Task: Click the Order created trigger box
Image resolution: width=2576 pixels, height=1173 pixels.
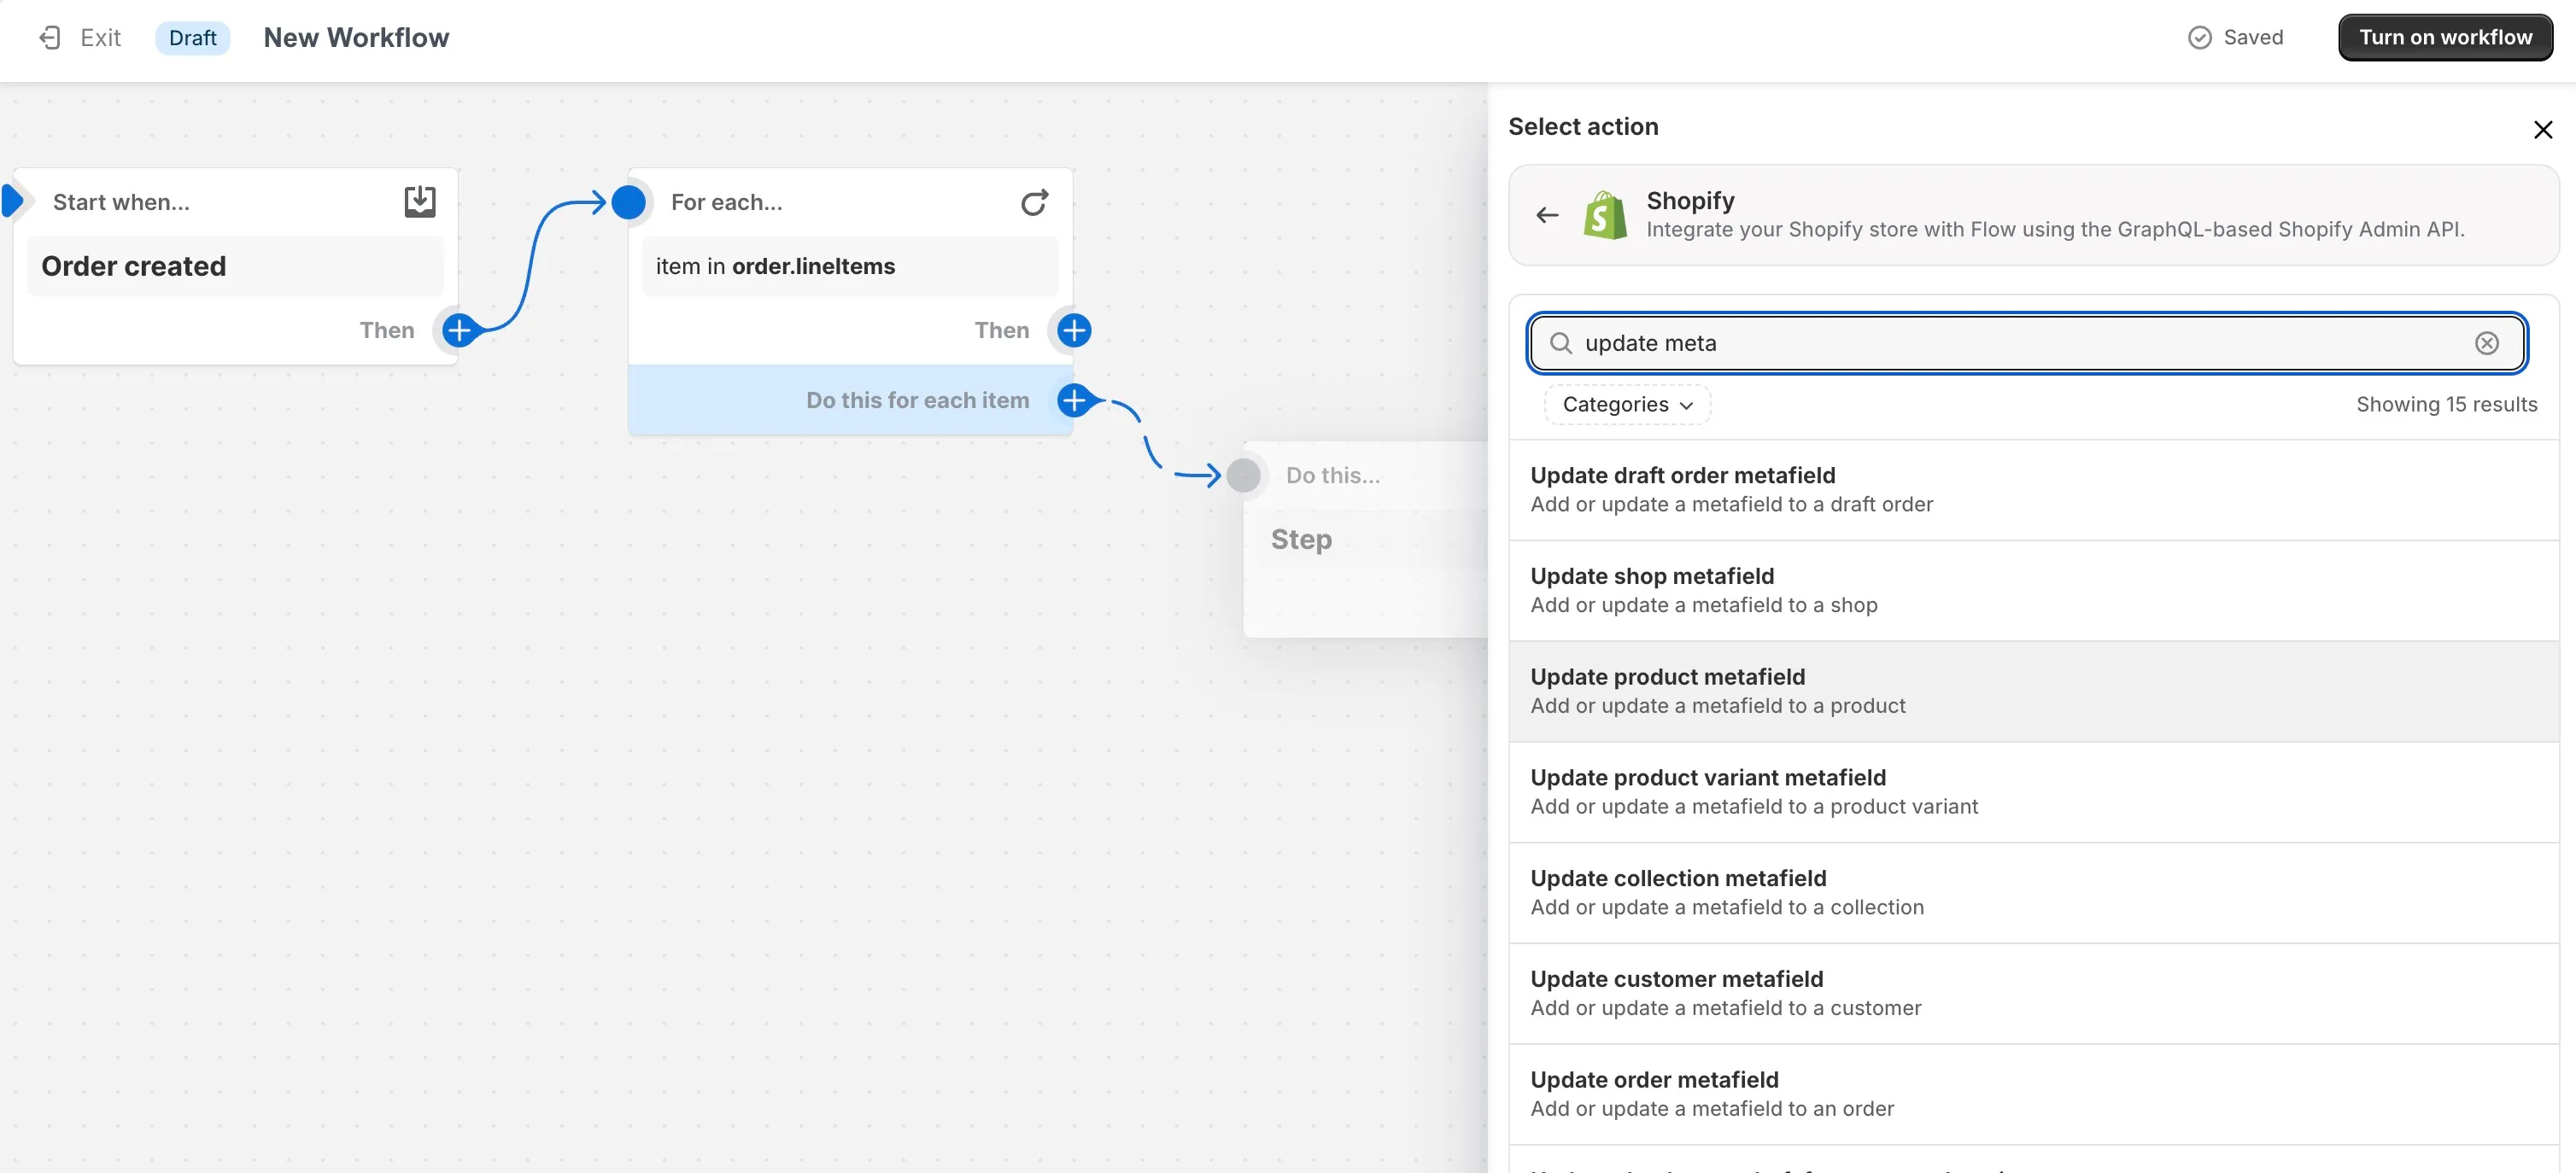Action: pyautogui.click(x=235, y=266)
